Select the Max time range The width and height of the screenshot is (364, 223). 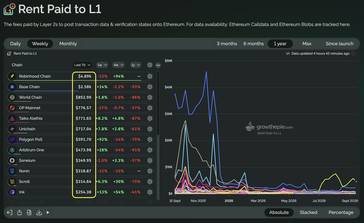pyautogui.click(x=307, y=44)
